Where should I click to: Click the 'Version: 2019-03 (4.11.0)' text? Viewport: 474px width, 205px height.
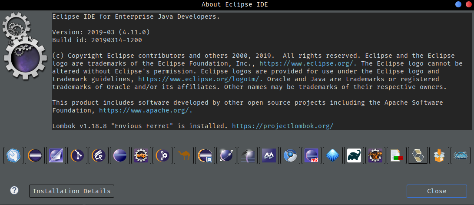tap(101, 32)
